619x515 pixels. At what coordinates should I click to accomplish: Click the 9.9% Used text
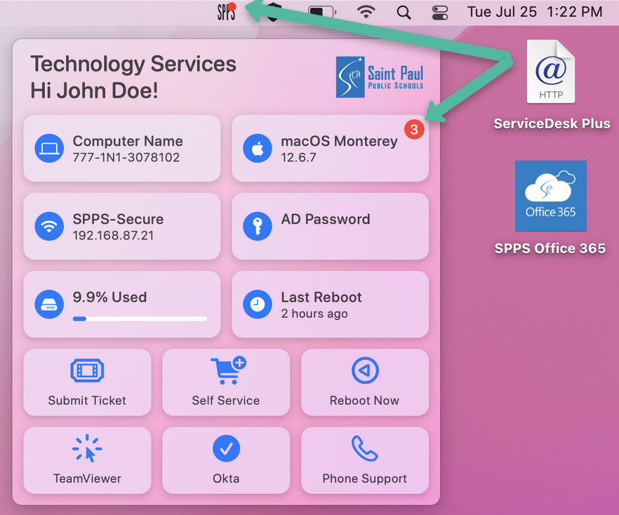click(109, 297)
